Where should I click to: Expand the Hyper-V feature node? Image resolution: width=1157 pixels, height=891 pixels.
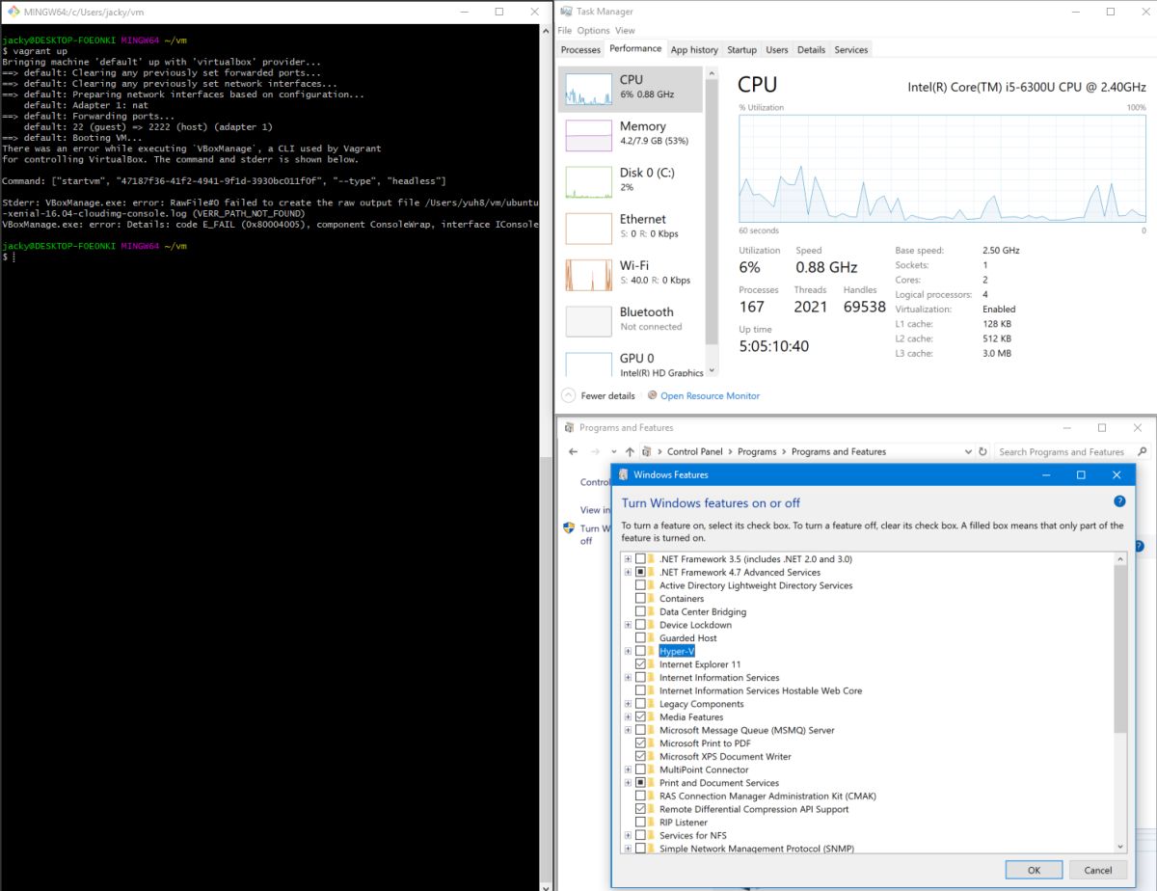coord(628,652)
